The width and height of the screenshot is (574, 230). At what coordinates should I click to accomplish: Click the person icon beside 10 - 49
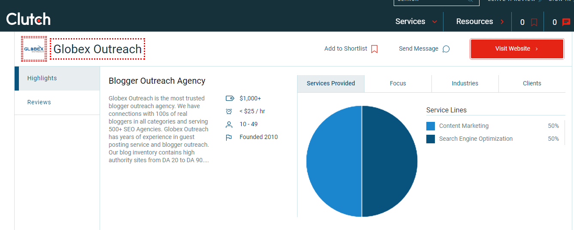coord(229,124)
